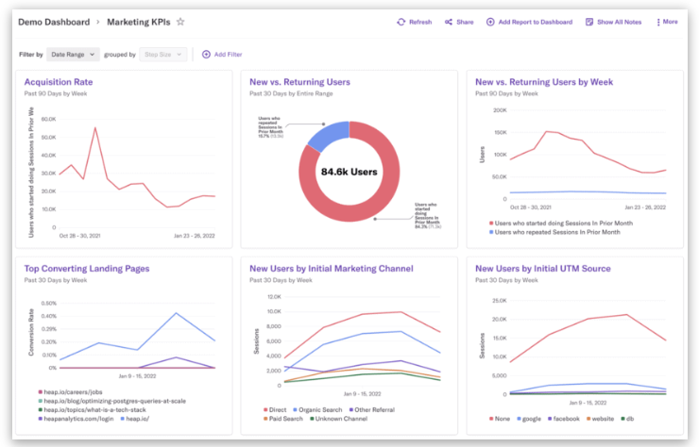
Task: Toggle heapanalytics.com/login legend entry
Action: pyautogui.click(x=76, y=419)
